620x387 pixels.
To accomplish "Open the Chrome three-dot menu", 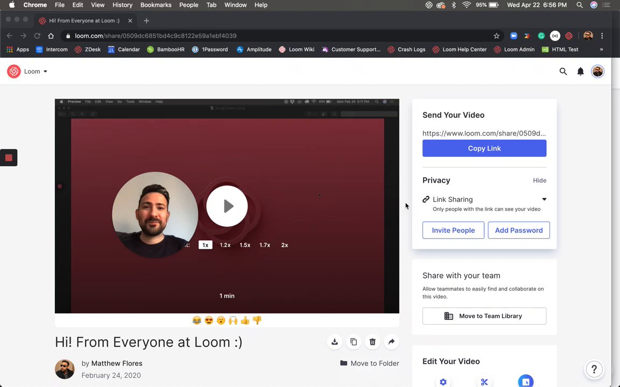I will pos(602,36).
